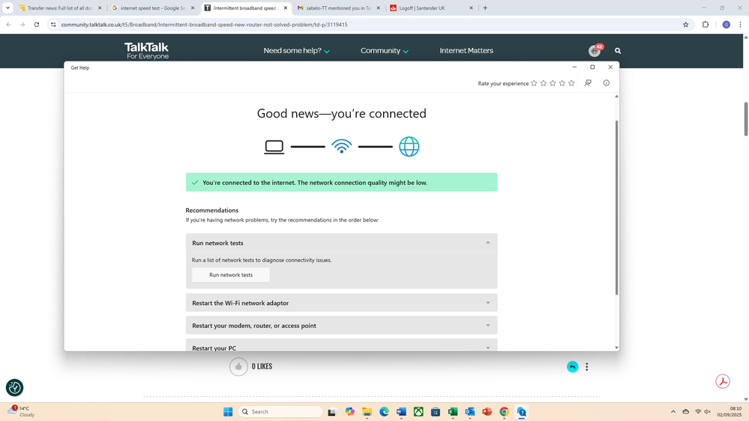Image resolution: width=749 pixels, height=421 pixels.
Task: Select the Intermittent broadband speed tab
Action: (247, 7)
